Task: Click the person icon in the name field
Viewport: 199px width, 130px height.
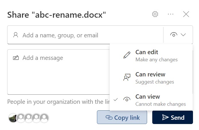Action: click(16, 35)
